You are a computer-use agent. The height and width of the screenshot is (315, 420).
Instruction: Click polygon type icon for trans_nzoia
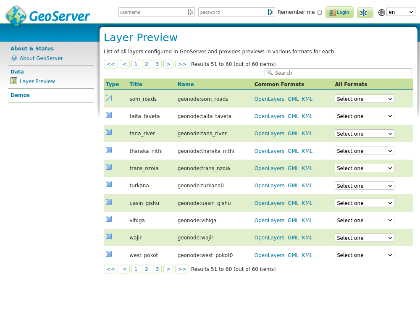[x=109, y=167]
